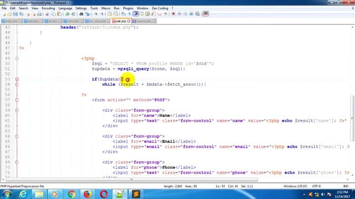This screenshot has height=199, width=355.
Task: Click the Open file toolbar icon
Action: [x=9, y=14]
